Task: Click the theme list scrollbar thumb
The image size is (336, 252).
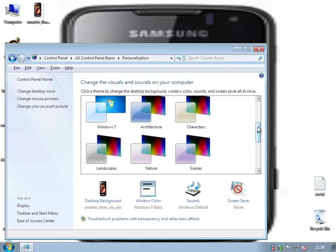Action: pyautogui.click(x=258, y=132)
